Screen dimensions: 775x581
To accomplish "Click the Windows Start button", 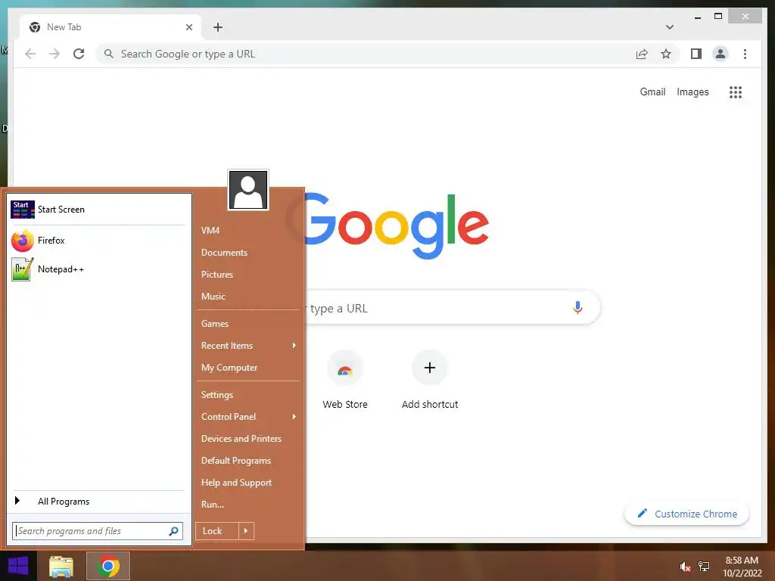I will [x=18, y=566].
